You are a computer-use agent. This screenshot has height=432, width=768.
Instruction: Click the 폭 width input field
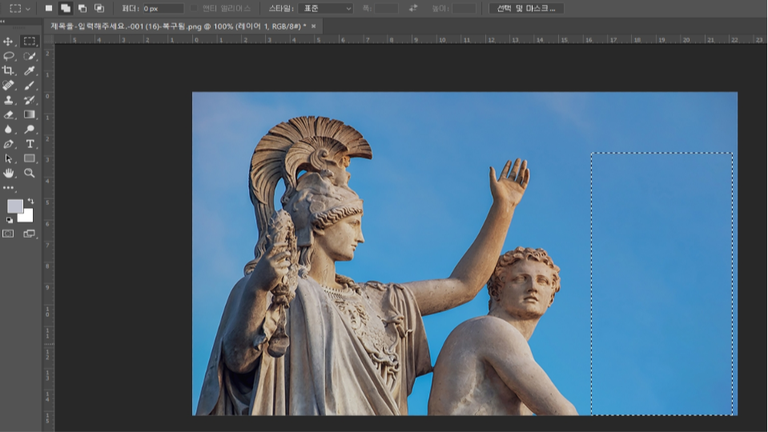tap(387, 8)
